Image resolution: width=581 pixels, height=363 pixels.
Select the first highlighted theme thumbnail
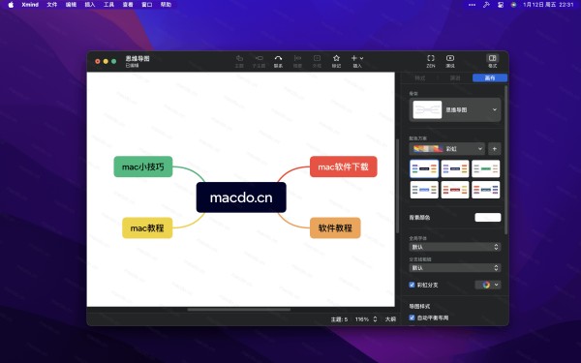point(424,168)
